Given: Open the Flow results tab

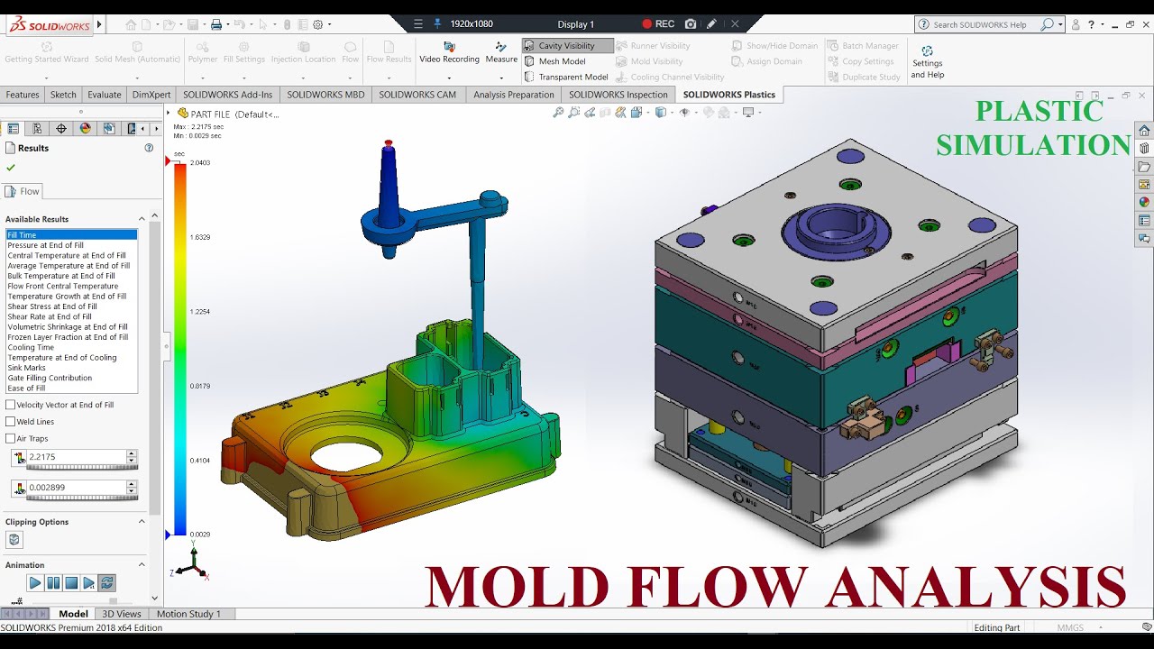Looking at the screenshot, I should 23,191.
